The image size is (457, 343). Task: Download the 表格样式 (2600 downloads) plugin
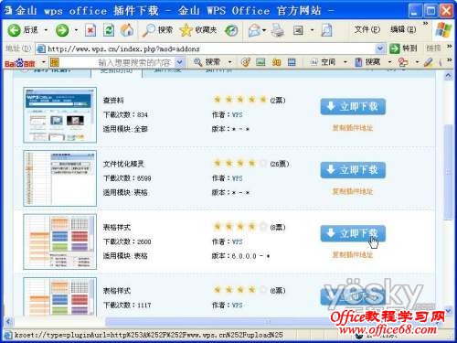coord(353,234)
